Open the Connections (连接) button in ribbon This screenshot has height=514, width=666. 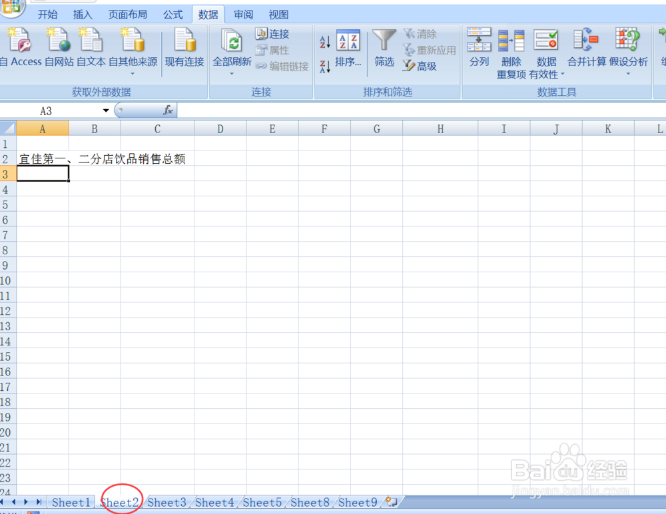pos(272,33)
